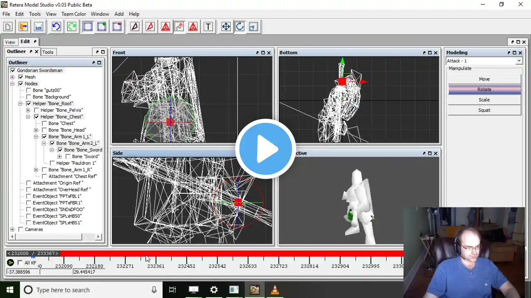Click the Squat manipulate button
This screenshot has width=531, height=298.
pyautogui.click(x=484, y=110)
